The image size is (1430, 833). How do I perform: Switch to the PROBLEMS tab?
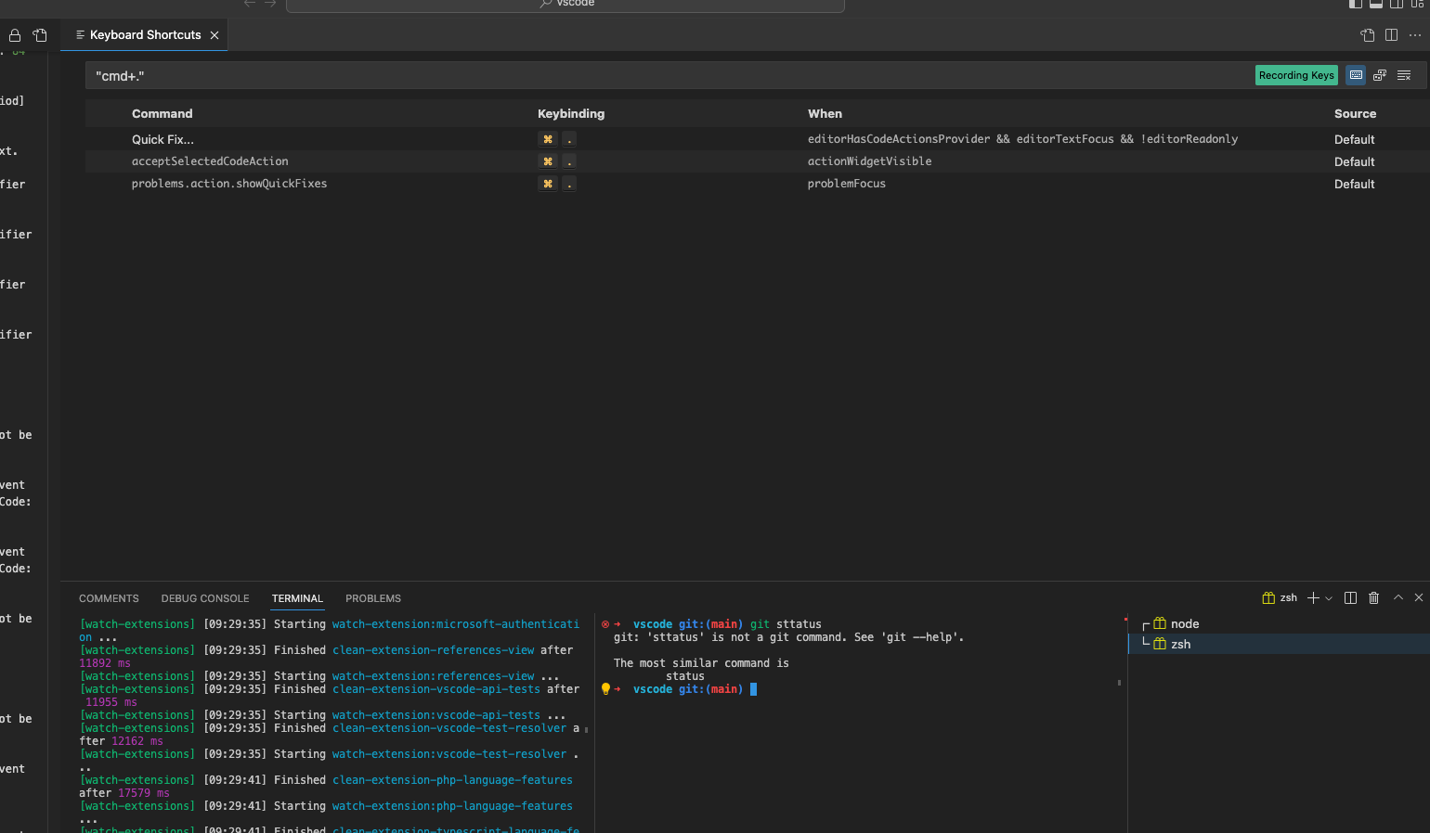pos(372,598)
